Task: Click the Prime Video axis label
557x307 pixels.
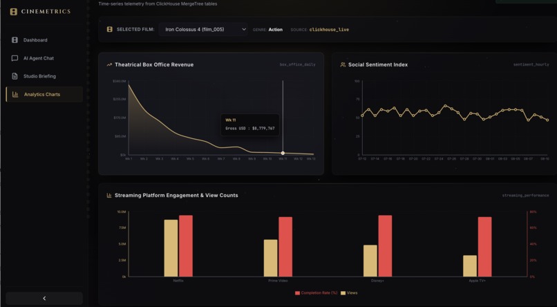Action: (278, 281)
